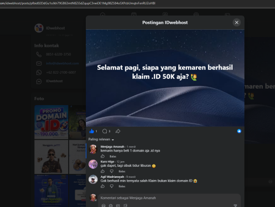Viewport: 275px width, 207px height.
Task: Reply via Balas under Menjaga Amanah's comment
Action: pyautogui.click(x=113, y=156)
